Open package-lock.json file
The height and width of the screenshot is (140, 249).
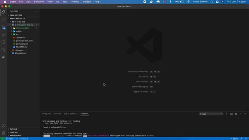[x=24, y=41]
